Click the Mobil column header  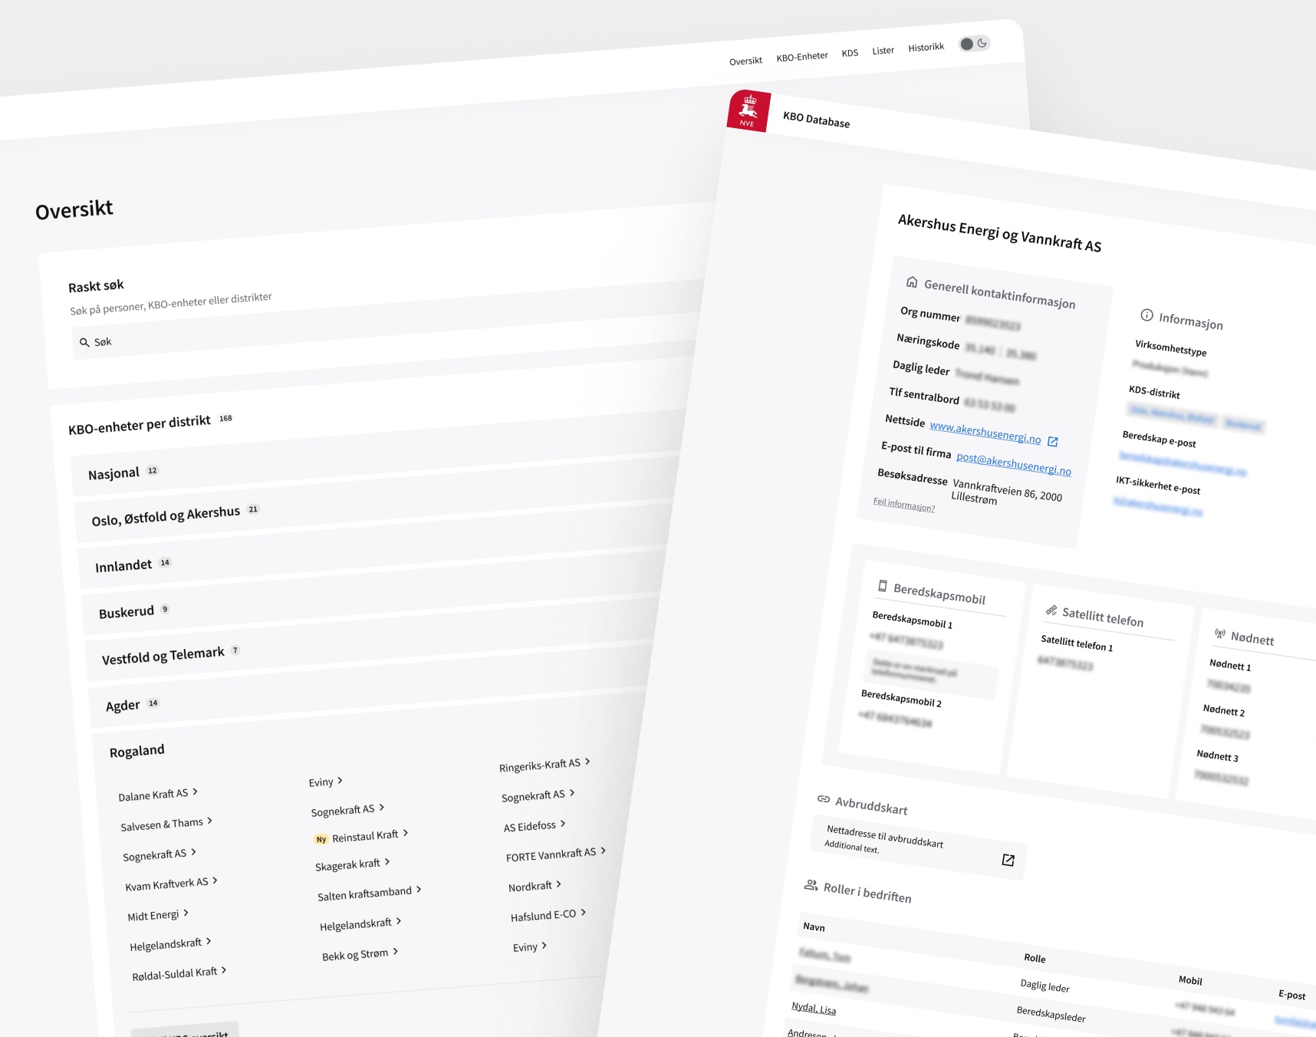click(1190, 979)
